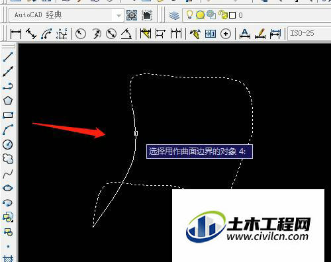
Task: Select the Ellipse tool
Action: 8,188
